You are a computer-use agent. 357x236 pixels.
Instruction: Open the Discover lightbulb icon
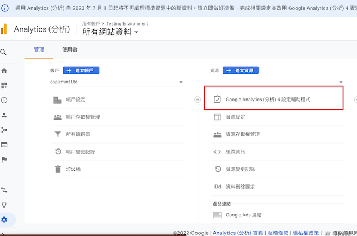[4, 205]
